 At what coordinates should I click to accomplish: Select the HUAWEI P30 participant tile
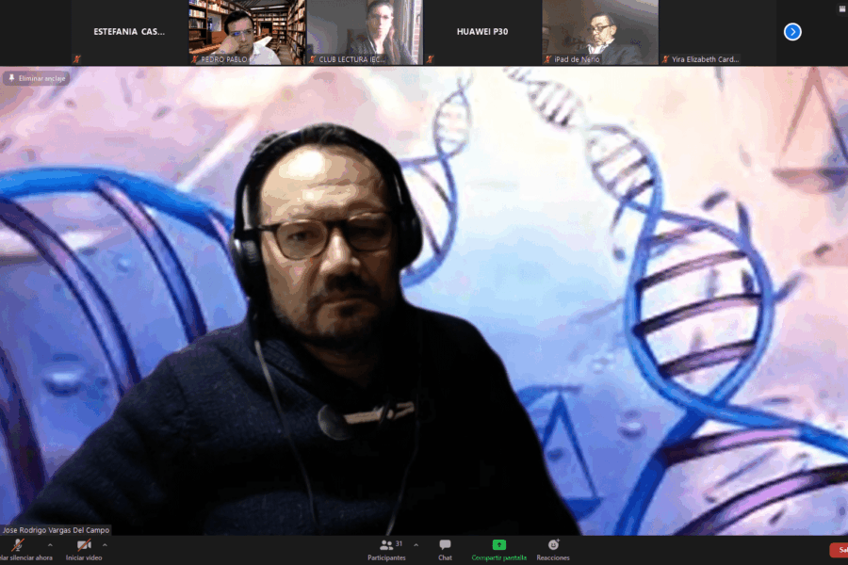click(481, 32)
